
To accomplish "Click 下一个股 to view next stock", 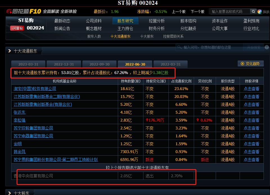I will pos(198,12).
